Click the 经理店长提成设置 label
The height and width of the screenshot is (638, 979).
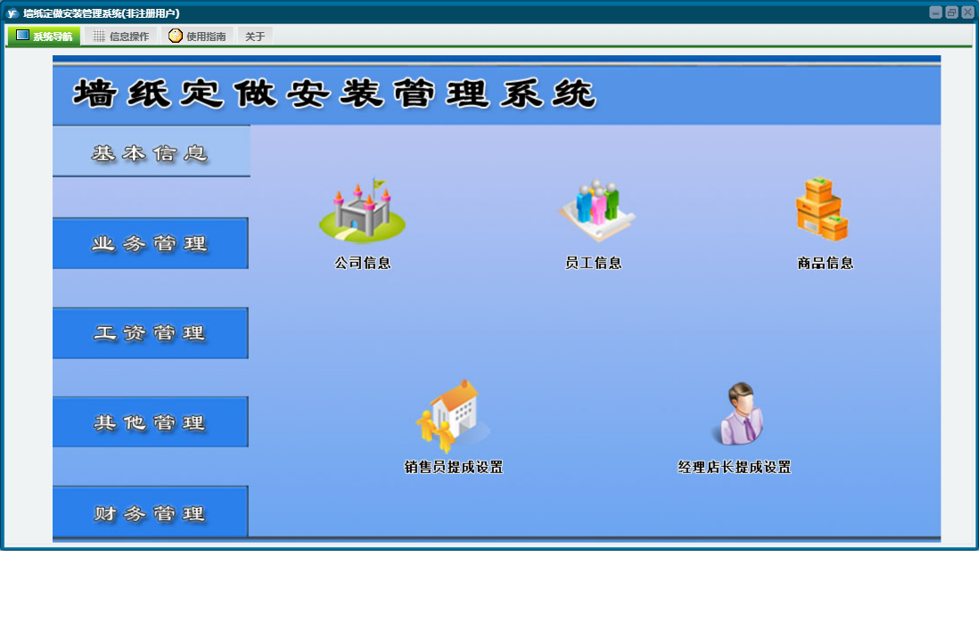(735, 467)
